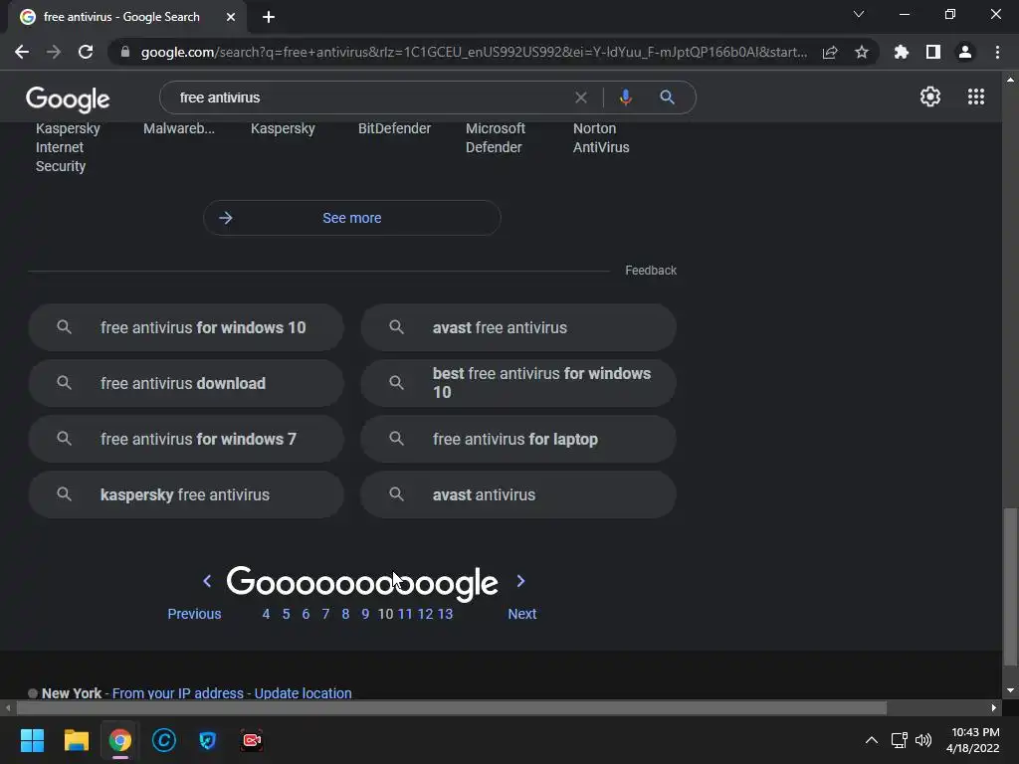Open the blue circular C app in taskbar
This screenshot has height=764, width=1019.
pos(164,740)
